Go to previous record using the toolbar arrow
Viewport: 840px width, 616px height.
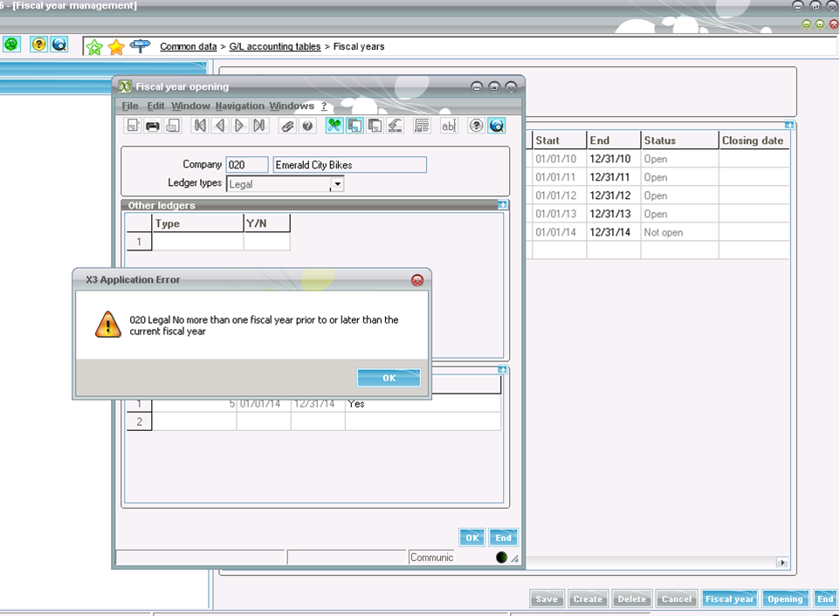click(220, 126)
